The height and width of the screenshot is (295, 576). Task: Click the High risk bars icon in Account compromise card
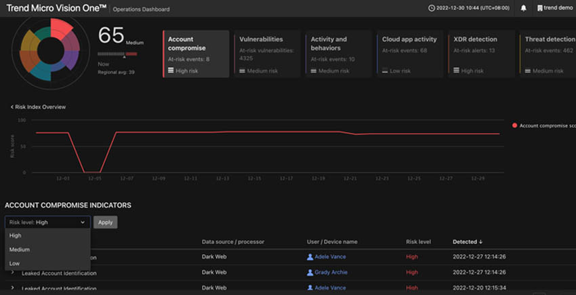[x=171, y=71]
